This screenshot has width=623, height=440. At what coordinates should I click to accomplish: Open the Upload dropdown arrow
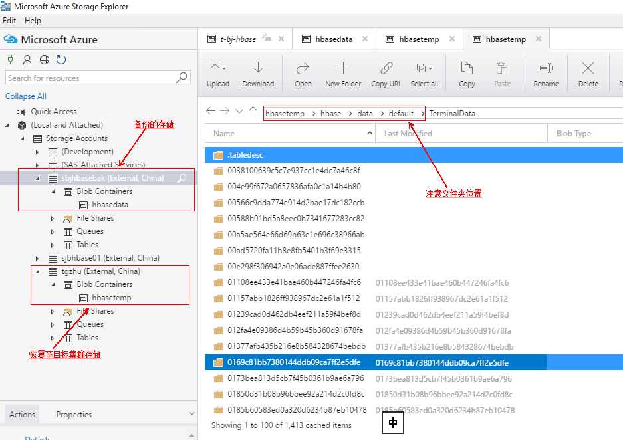coord(224,68)
